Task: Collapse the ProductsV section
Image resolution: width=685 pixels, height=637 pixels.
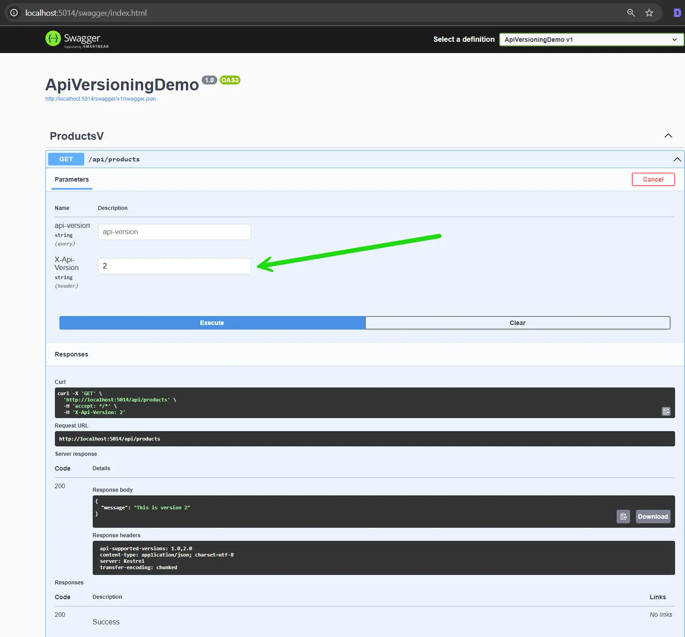Action: click(x=668, y=136)
